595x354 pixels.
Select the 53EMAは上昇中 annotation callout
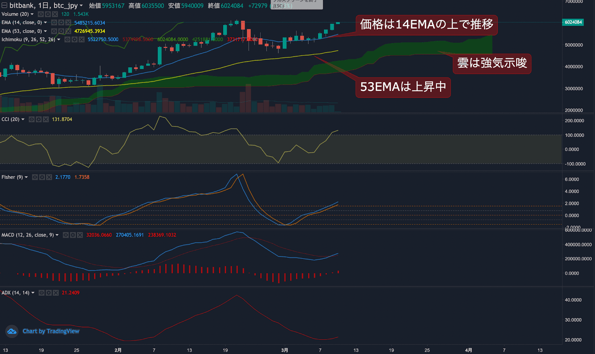point(403,87)
